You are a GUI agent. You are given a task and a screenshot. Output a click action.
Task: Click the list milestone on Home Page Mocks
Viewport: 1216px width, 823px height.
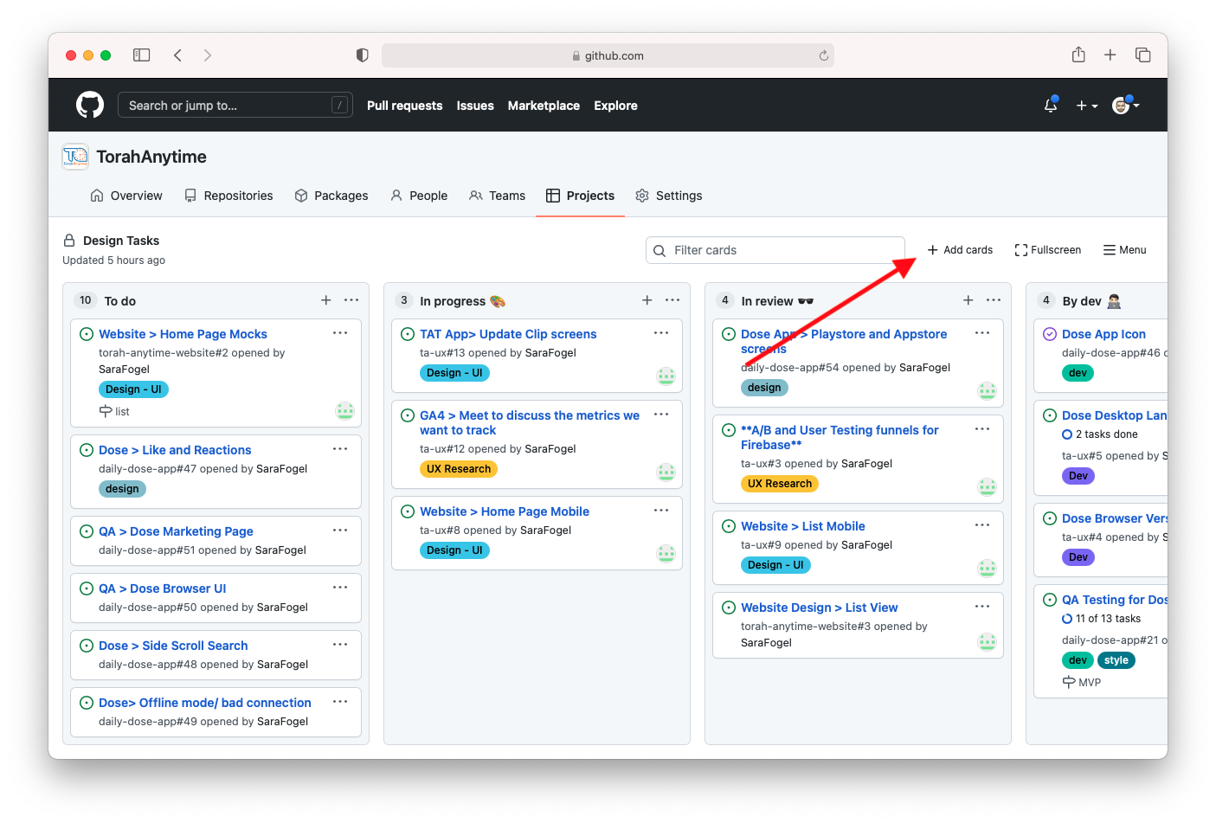[114, 412]
